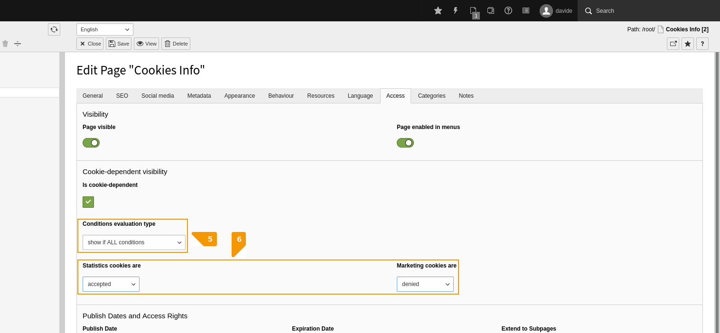Image resolution: width=720 pixels, height=333 pixels.
Task: Open bookmarks star icon in top bar
Action: [438, 10]
